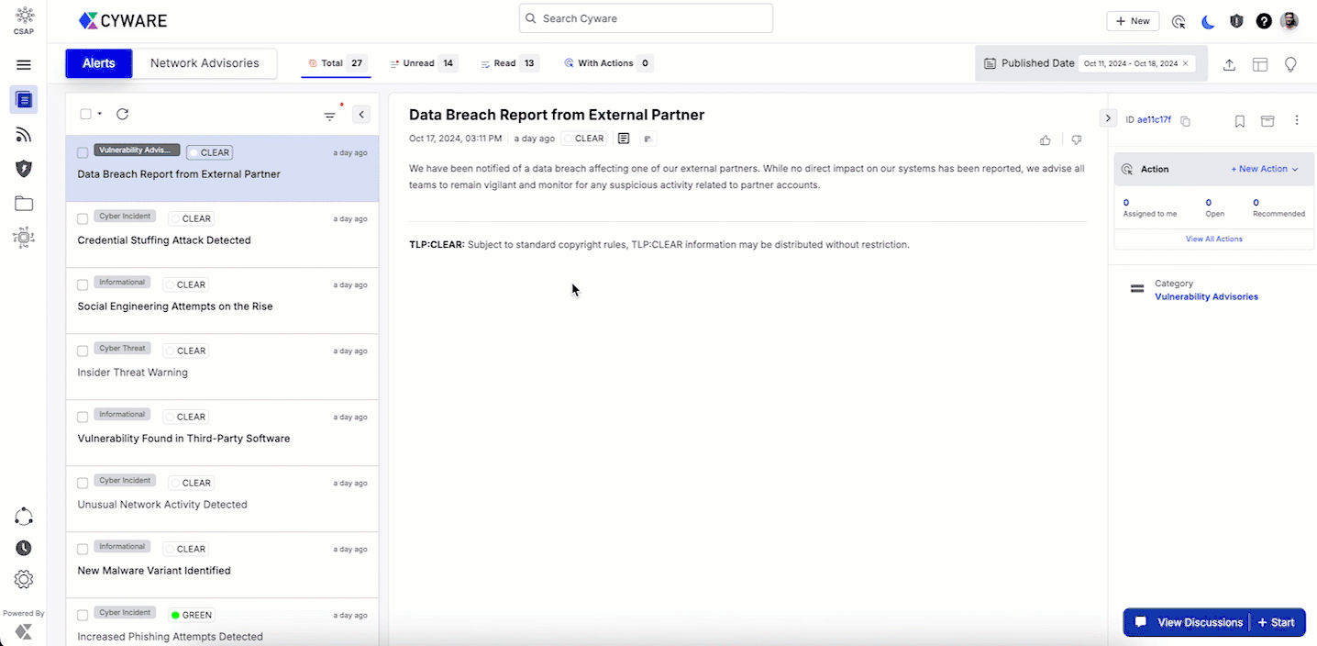Click the thumbs down icon

1077,140
